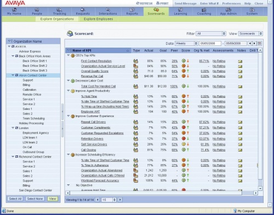This screenshot has width=274, height=215.
Task: Open notes envelope for Total Cost Per Handled Call
Action: pyautogui.click(x=240, y=86)
